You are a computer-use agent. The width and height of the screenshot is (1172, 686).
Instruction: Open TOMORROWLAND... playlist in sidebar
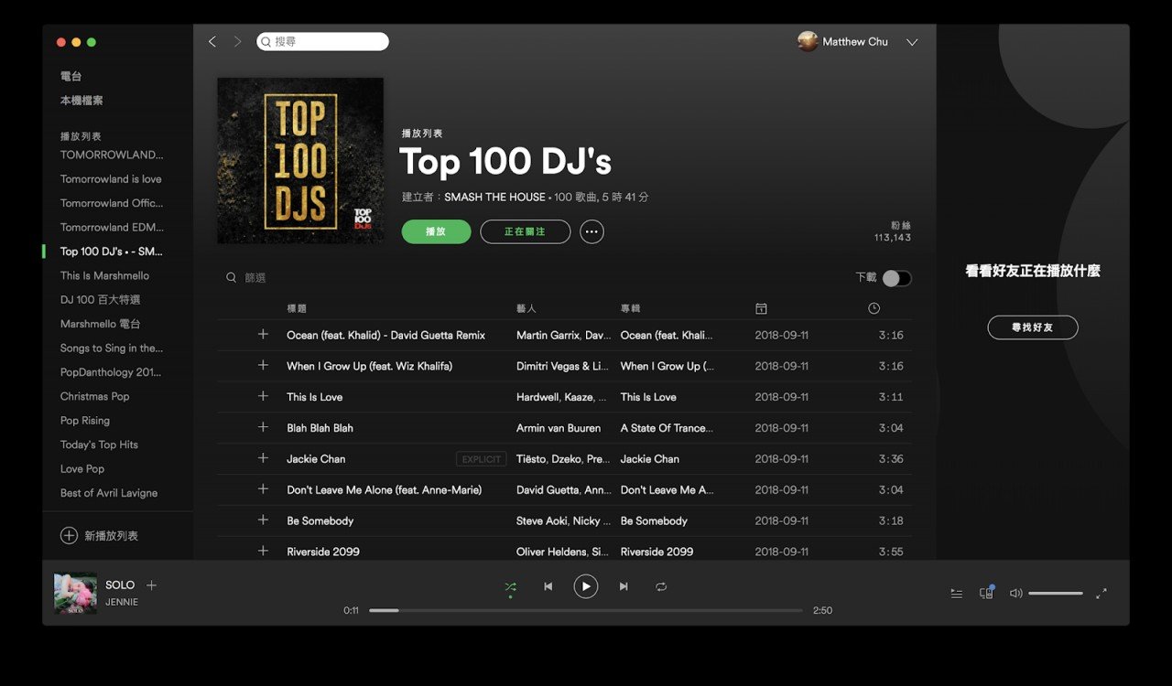(112, 155)
